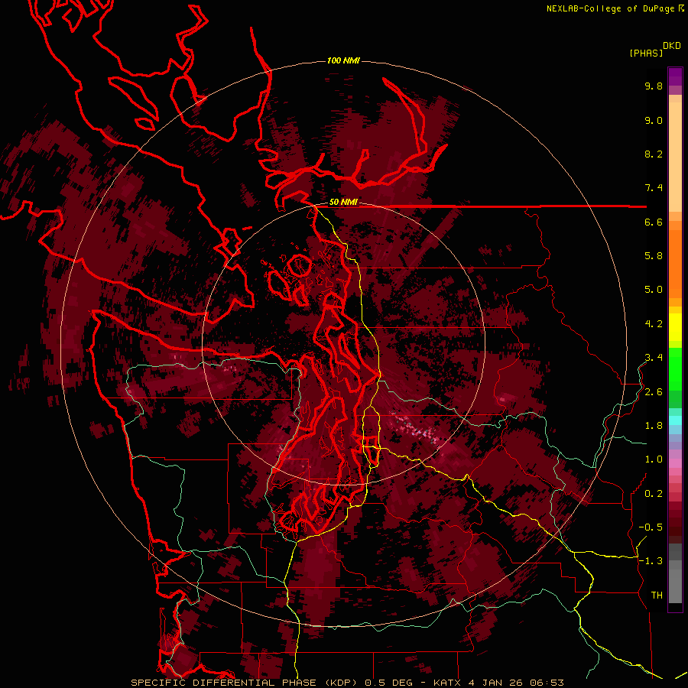Image resolution: width=688 pixels, height=688 pixels.
Task: Click the 9.0 value on color scale
Action: pyautogui.click(x=654, y=121)
